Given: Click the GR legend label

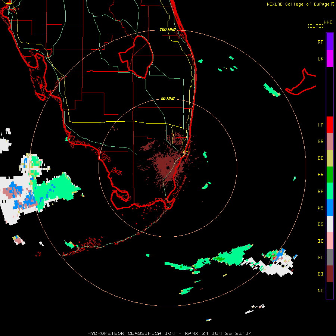Looking at the screenshot, I should pyautogui.click(x=320, y=141).
